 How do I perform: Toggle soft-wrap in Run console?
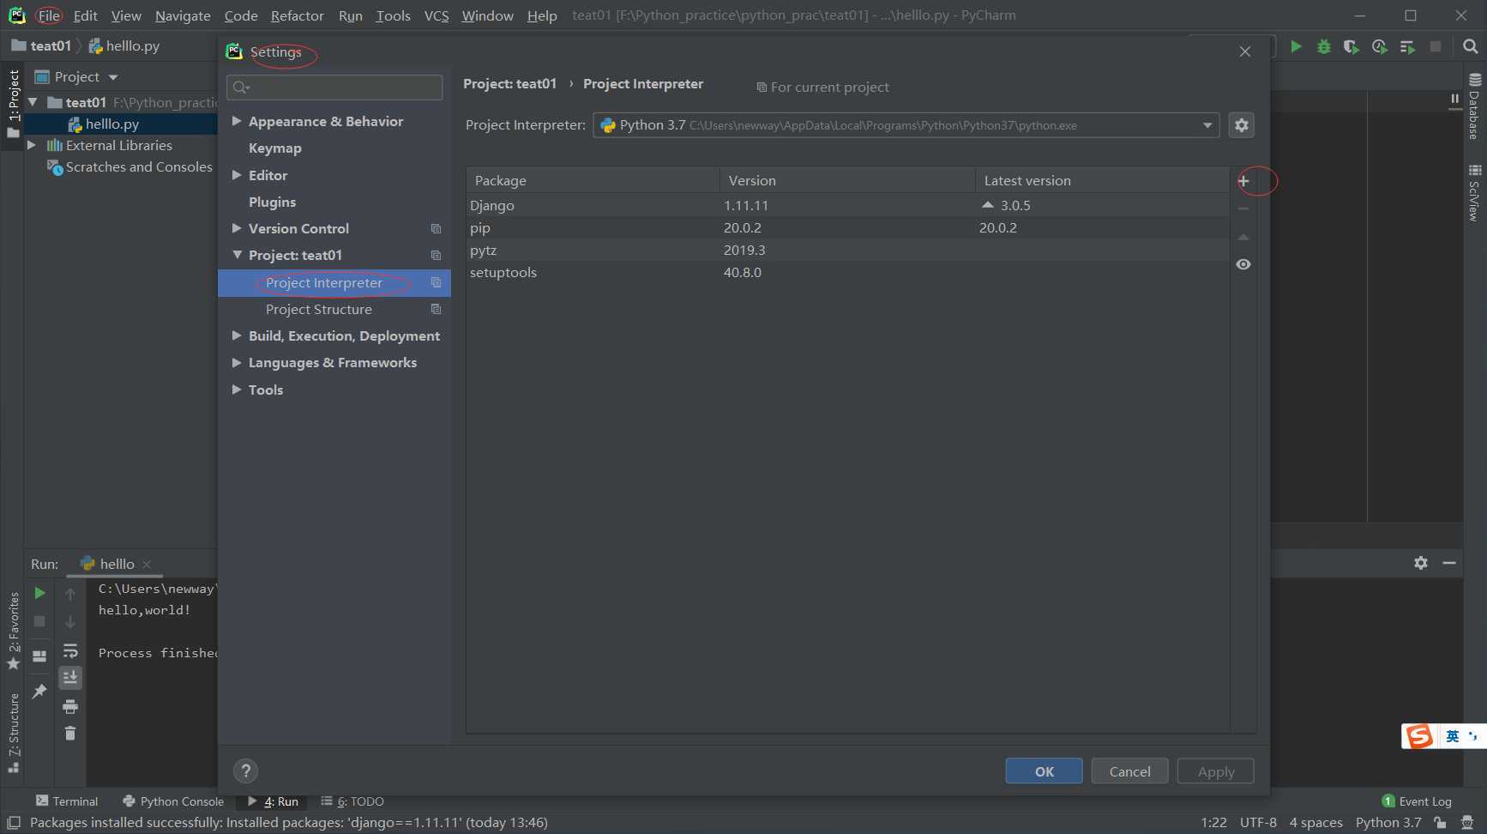[70, 651]
